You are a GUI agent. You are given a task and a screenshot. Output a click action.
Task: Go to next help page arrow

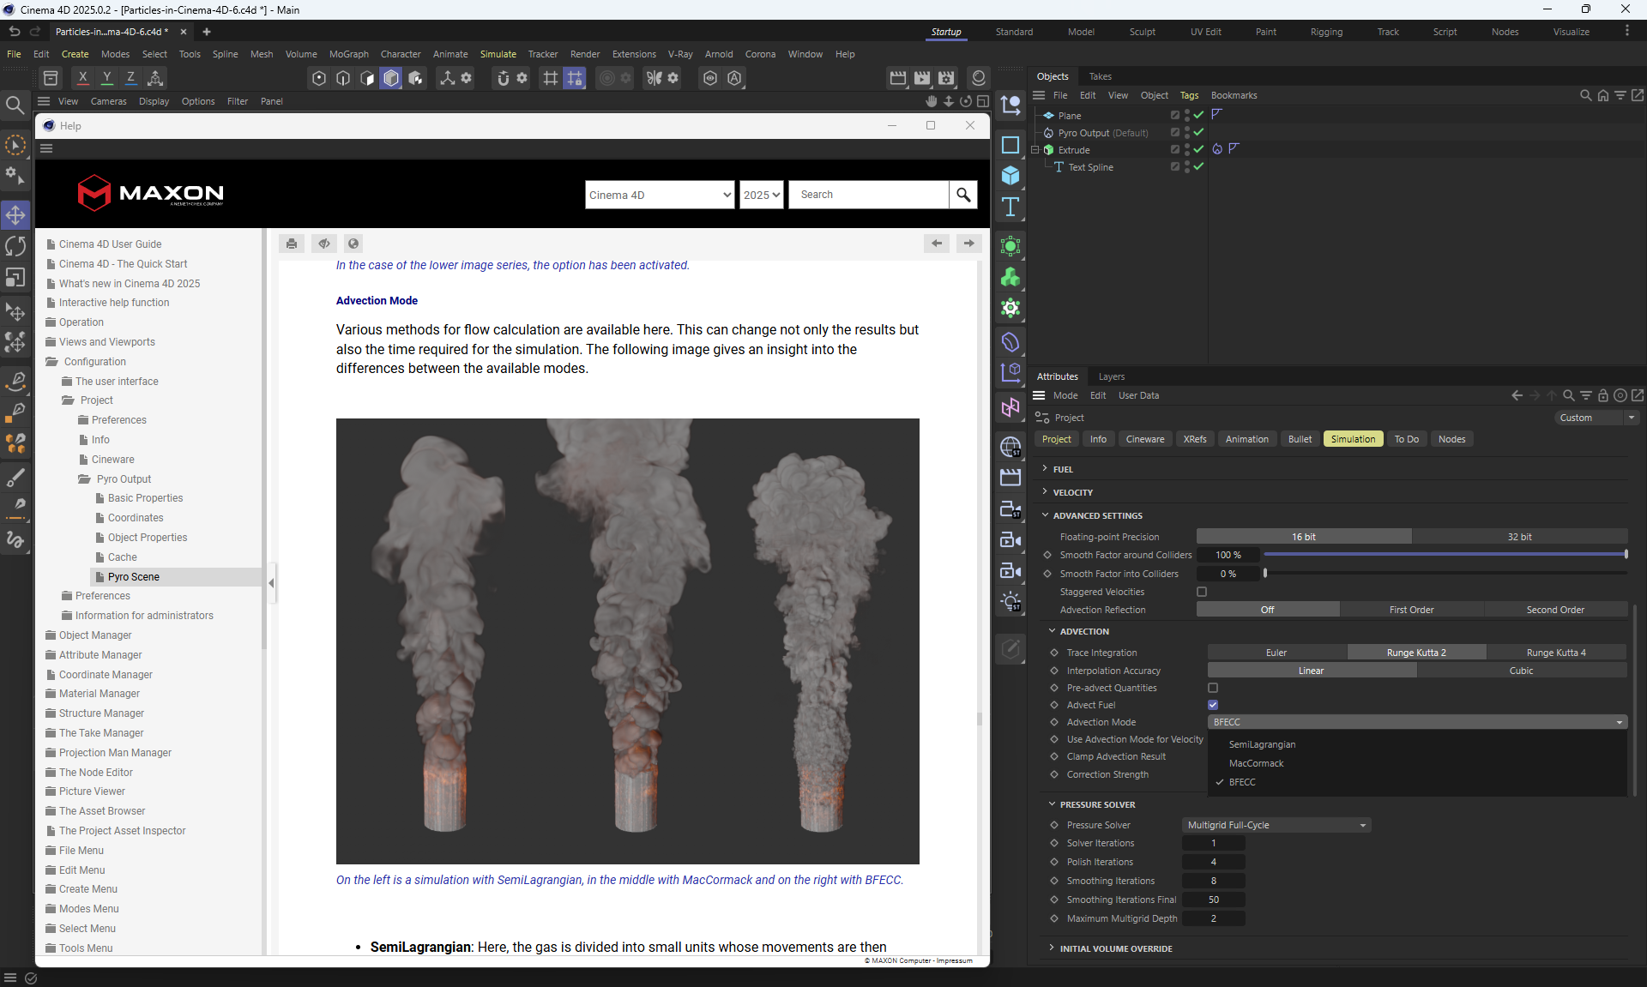click(x=969, y=244)
